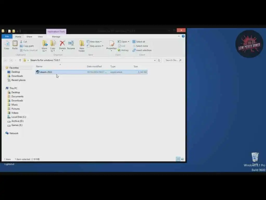
Task: Click the Lightshot desktop label
Action: pos(9,164)
